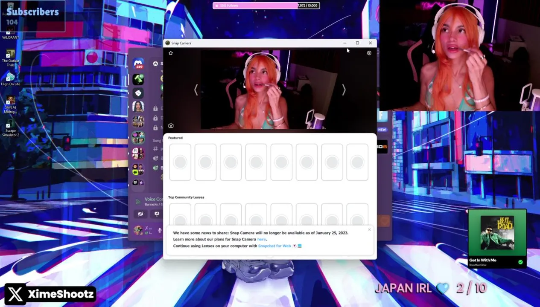This screenshot has width=540, height=307.
Task: Open the Discord server header icon
Action: click(155, 64)
